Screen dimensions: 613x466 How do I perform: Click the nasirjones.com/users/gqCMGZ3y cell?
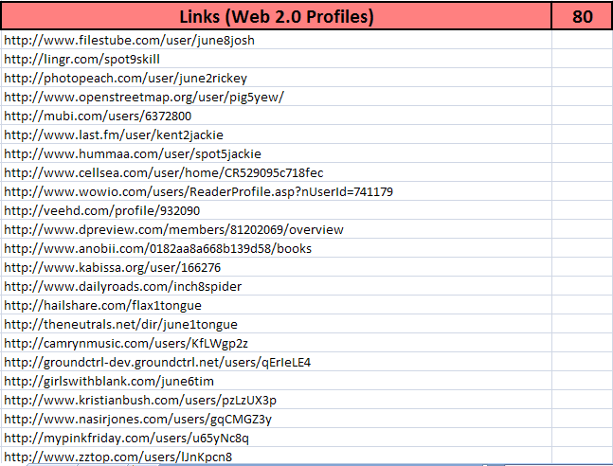click(276, 419)
